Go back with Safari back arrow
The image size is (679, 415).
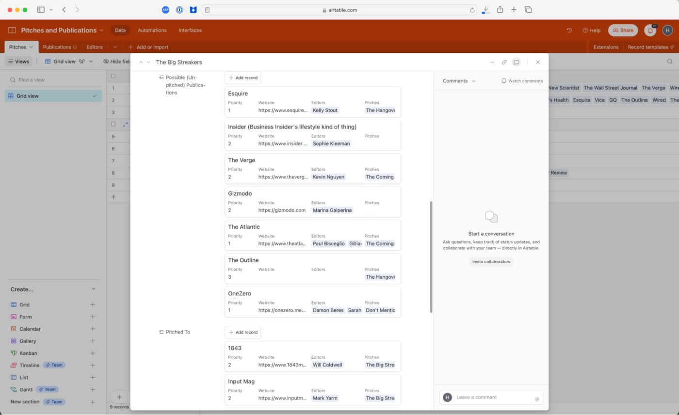64,10
